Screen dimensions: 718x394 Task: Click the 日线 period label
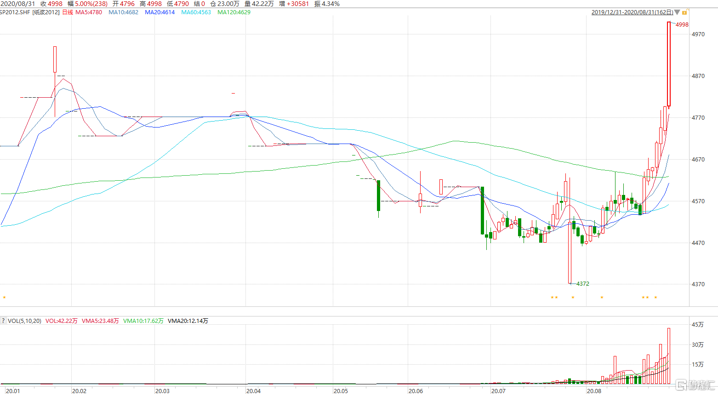tap(68, 12)
